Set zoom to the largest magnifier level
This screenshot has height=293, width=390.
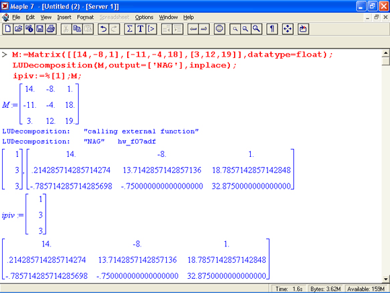pos(256,29)
